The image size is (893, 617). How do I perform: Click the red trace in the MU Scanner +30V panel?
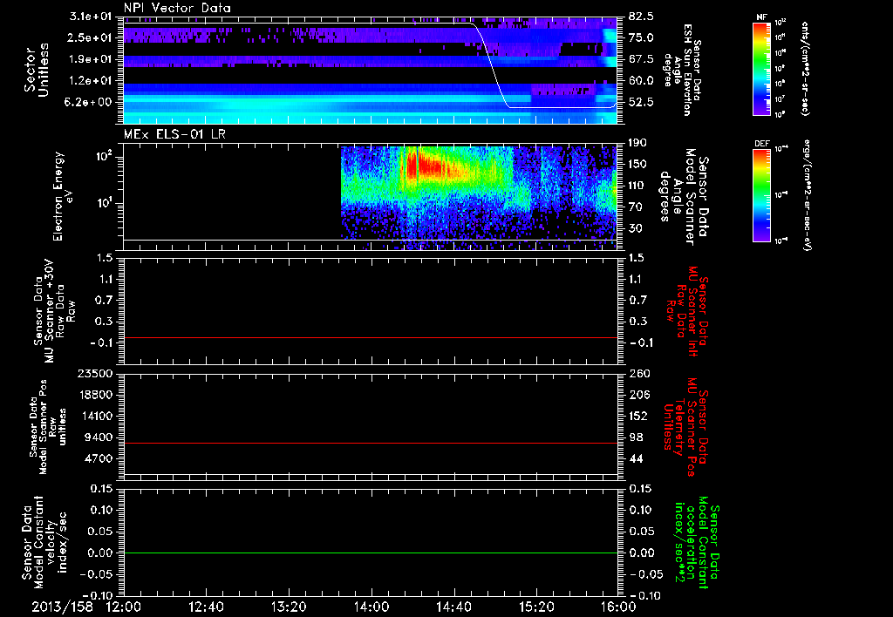pyautogui.click(x=371, y=337)
